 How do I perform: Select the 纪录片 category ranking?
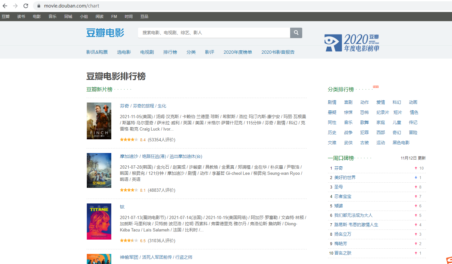pos(383,112)
